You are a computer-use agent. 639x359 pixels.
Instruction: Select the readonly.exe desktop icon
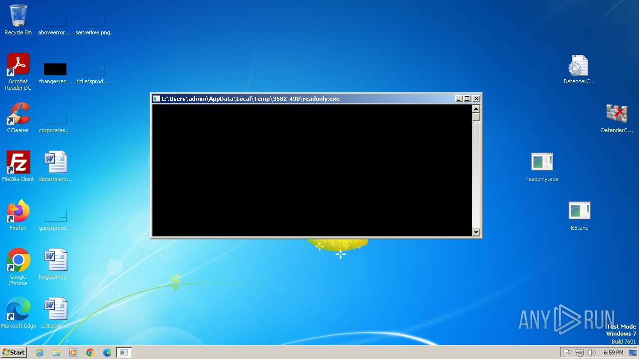click(x=542, y=167)
